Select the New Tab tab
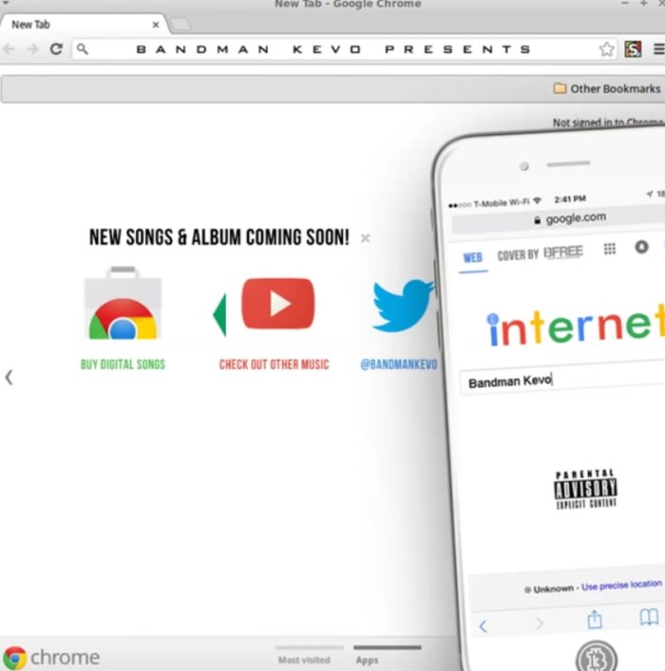Screen dimensions: 665x671 pyautogui.click(x=84, y=25)
